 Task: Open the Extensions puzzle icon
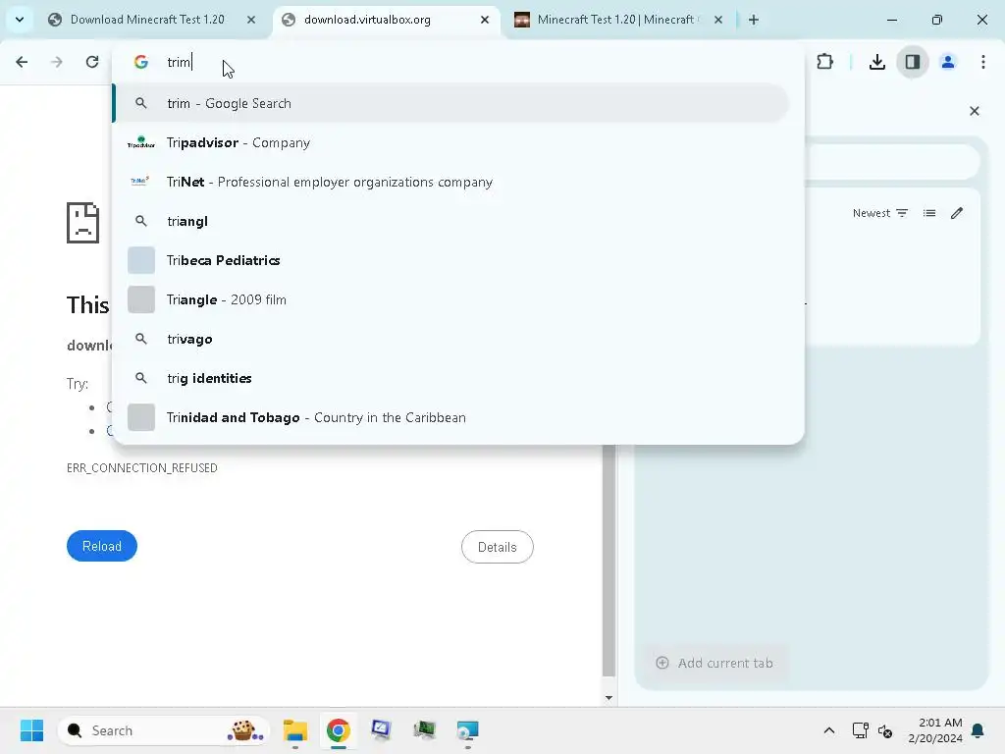(x=824, y=62)
